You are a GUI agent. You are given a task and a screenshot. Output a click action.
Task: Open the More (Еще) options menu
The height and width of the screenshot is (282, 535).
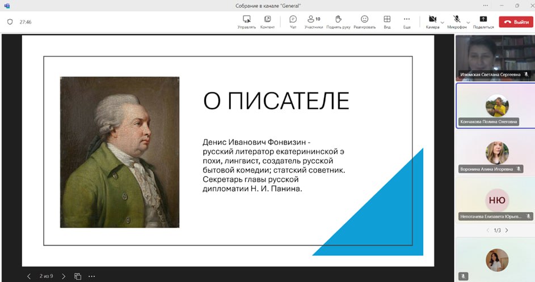407,22
